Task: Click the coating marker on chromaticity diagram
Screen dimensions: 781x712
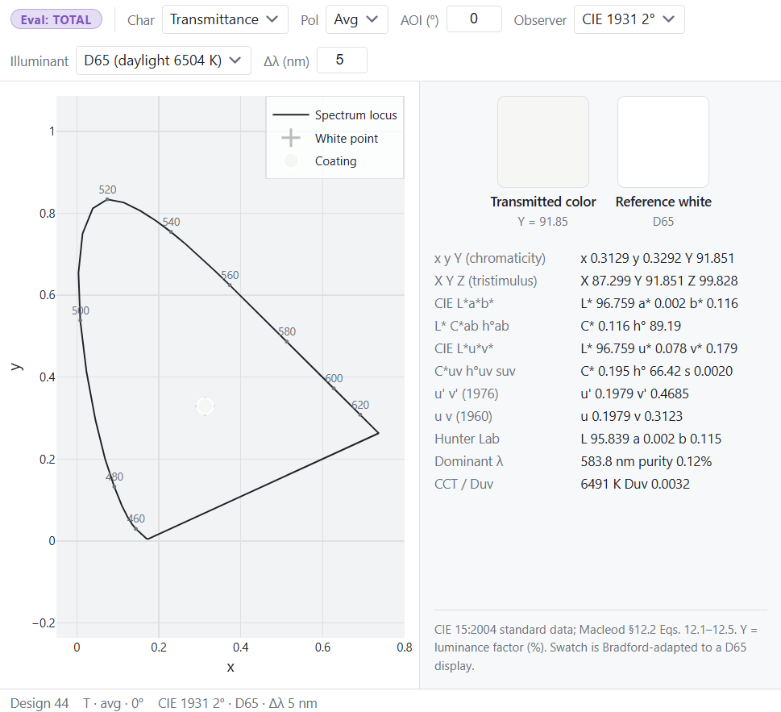Action: (x=205, y=406)
